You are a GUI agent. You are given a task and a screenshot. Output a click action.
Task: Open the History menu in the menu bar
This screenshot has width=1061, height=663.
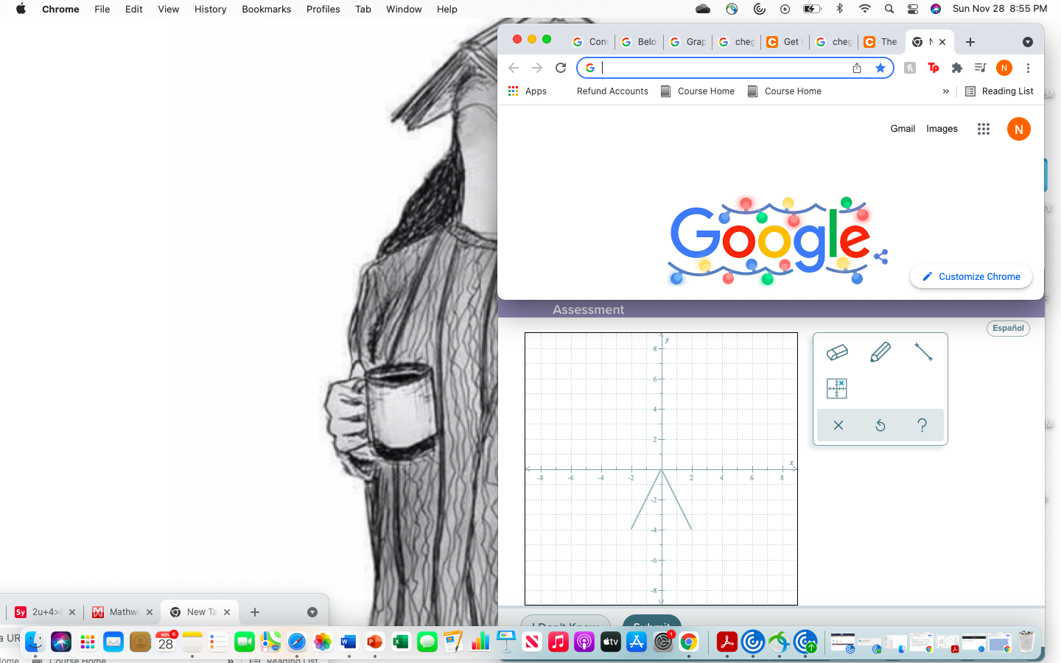pos(210,9)
